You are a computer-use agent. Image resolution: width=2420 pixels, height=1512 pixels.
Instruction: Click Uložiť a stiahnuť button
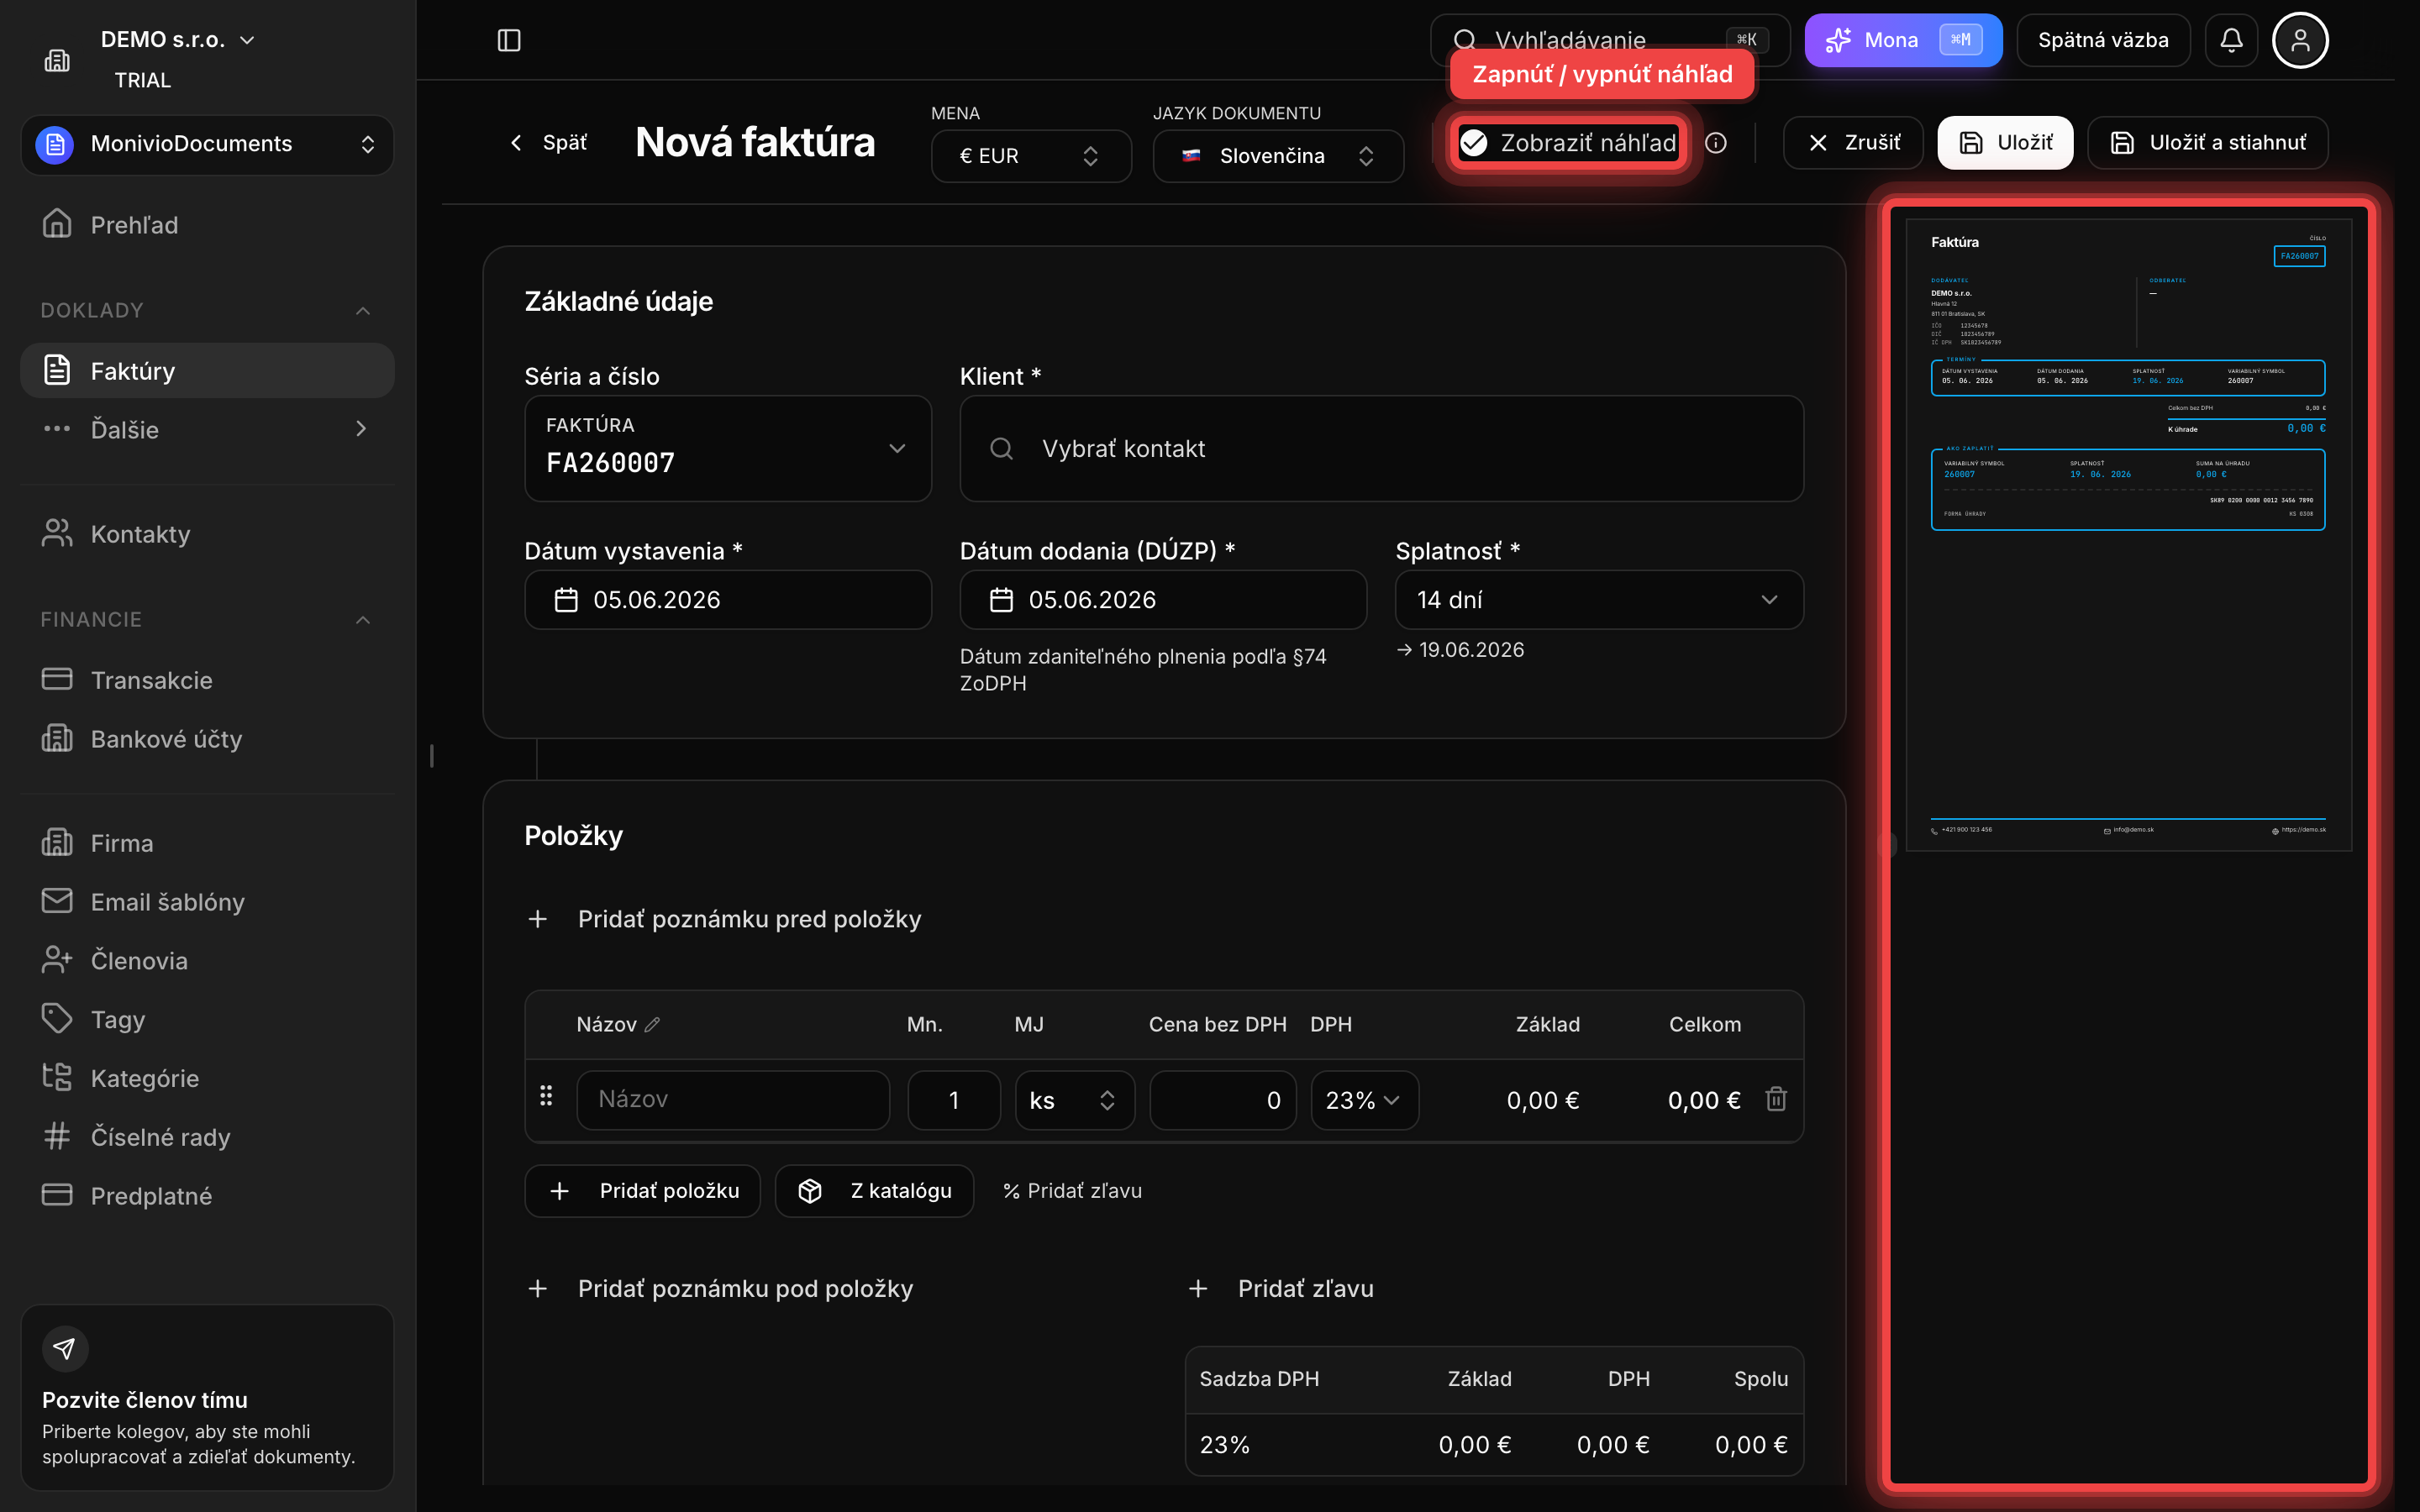click(x=2207, y=143)
